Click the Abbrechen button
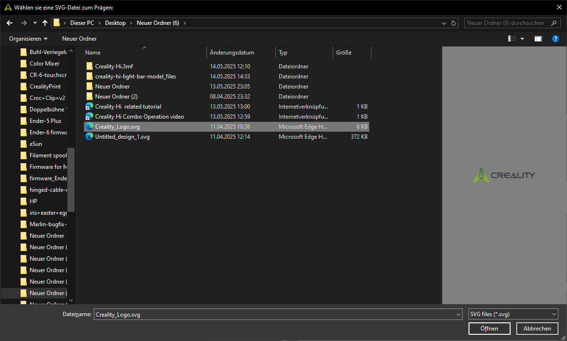Viewport: 567px width, 341px height. click(x=537, y=329)
